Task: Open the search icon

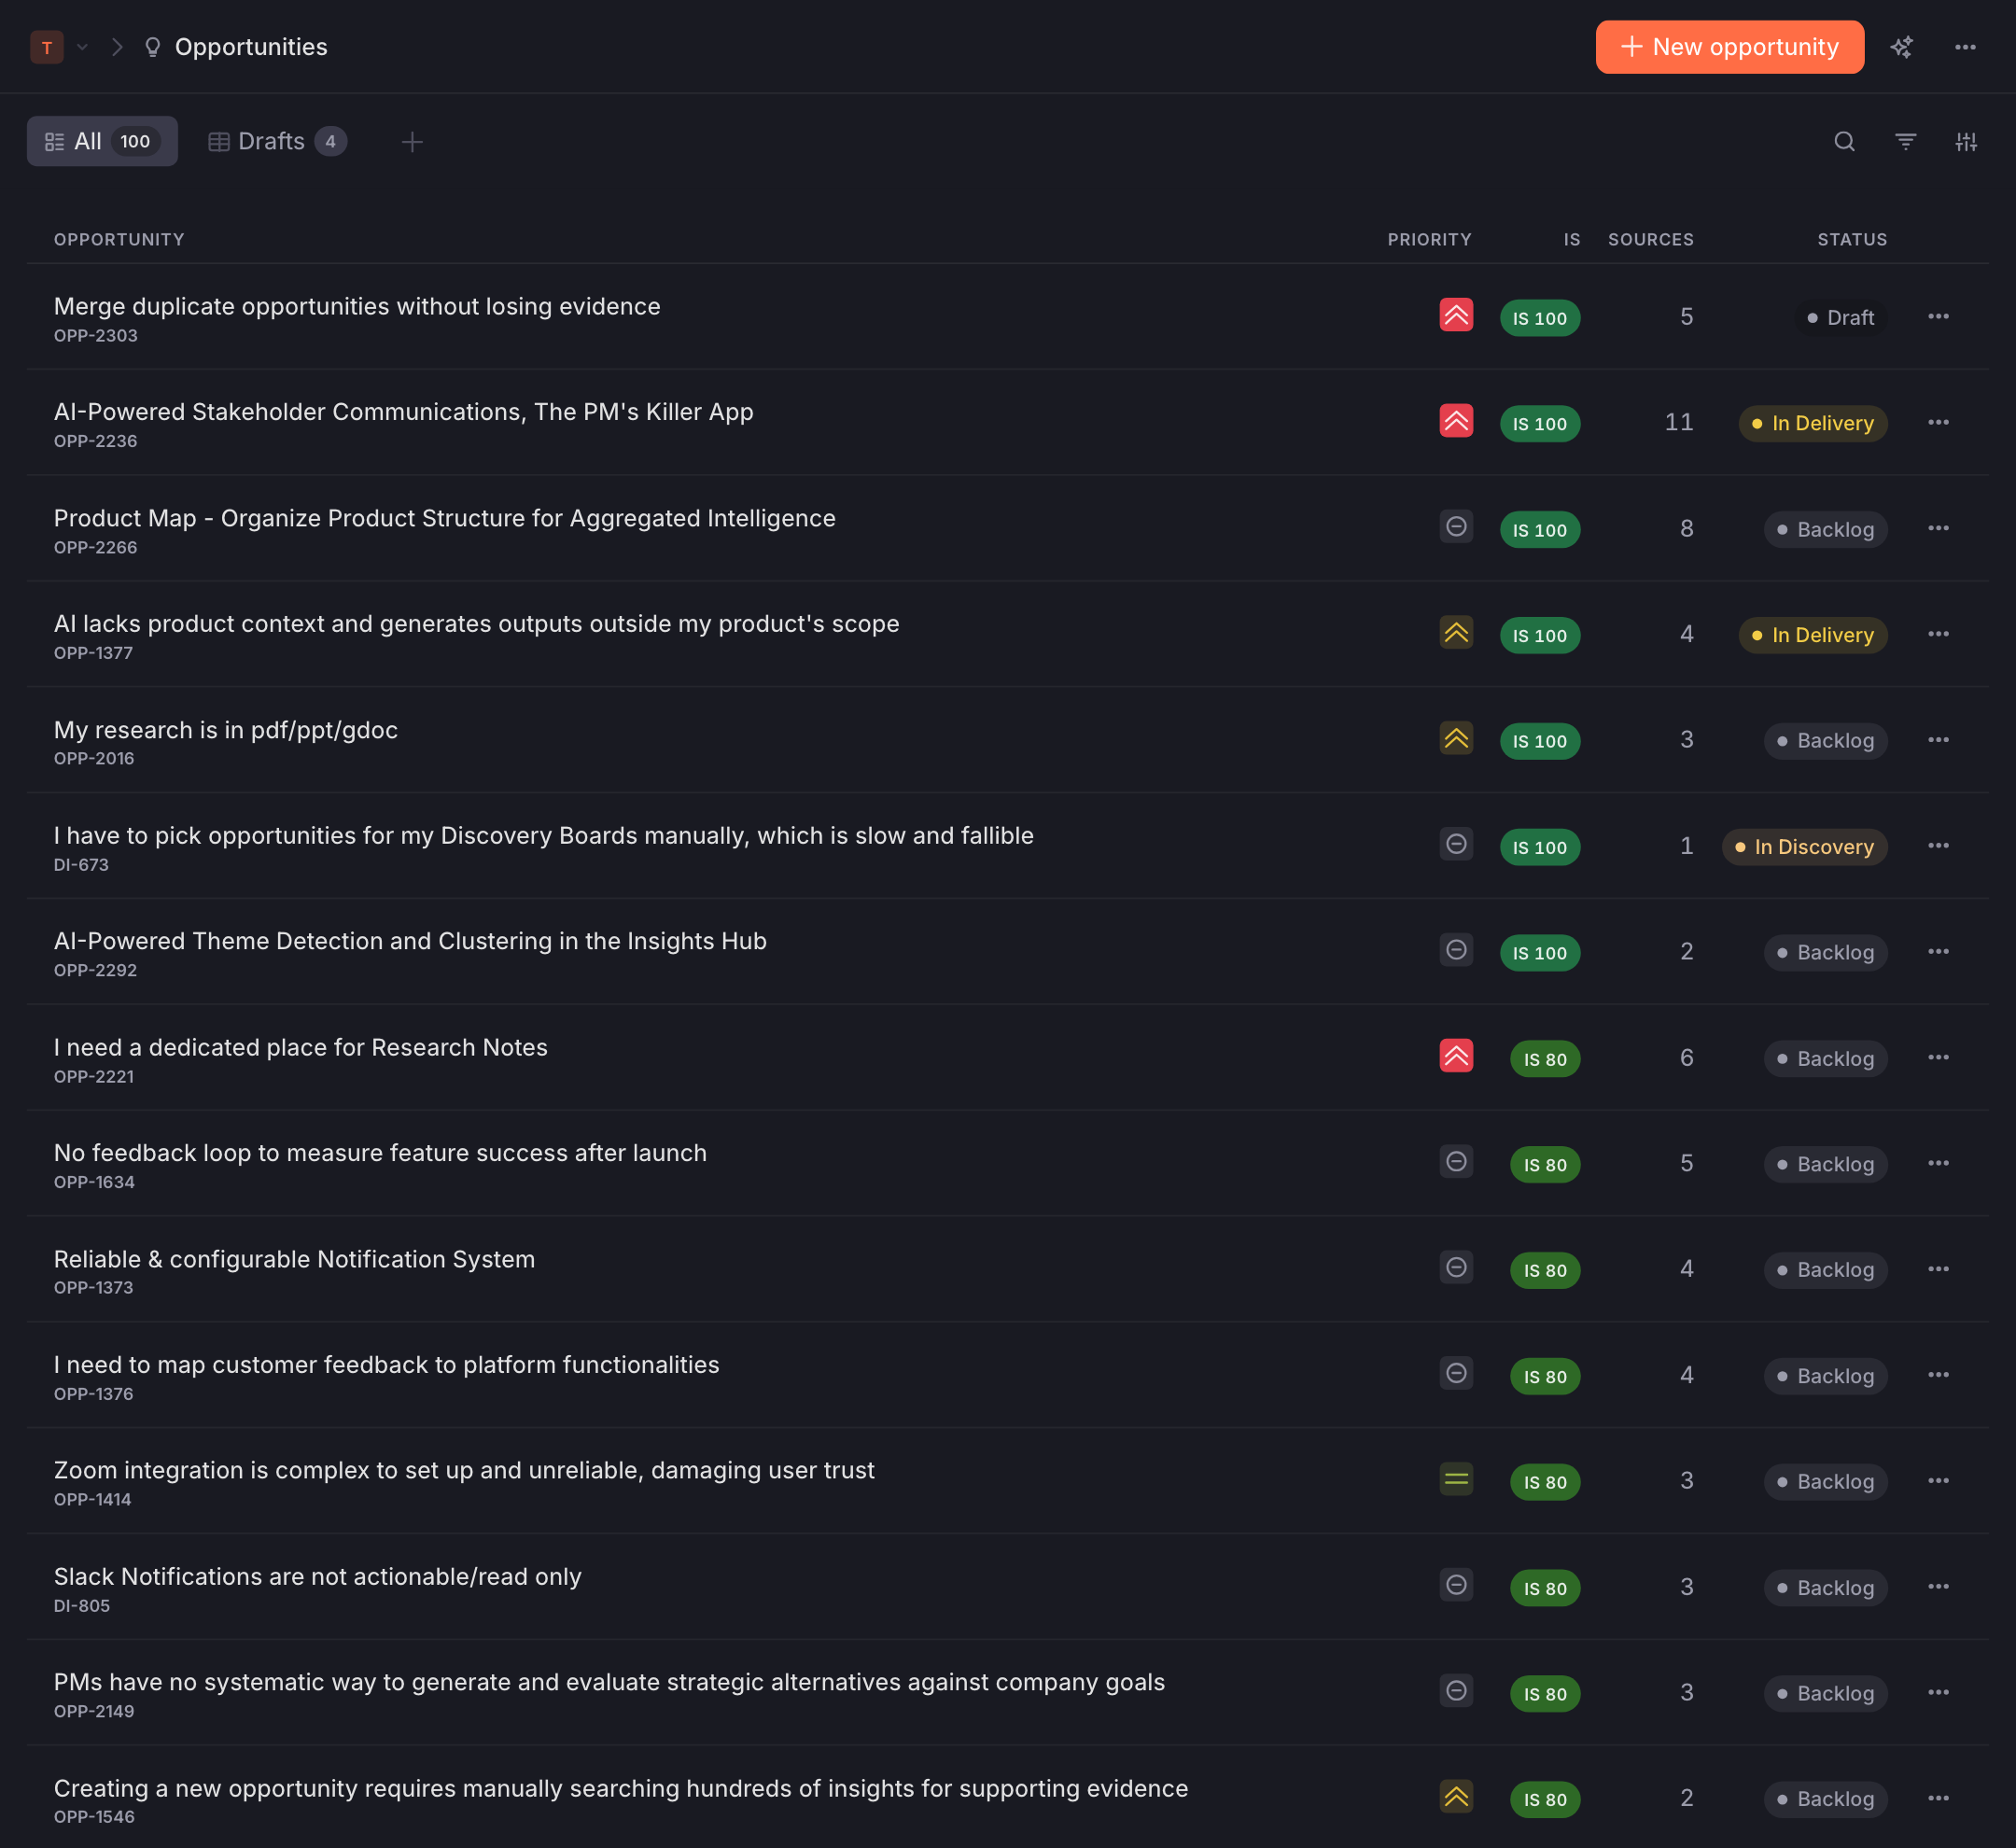Action: coord(1844,142)
